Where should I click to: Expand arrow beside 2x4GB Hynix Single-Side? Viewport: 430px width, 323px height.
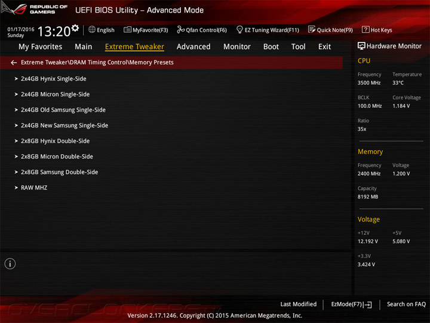tap(16, 79)
